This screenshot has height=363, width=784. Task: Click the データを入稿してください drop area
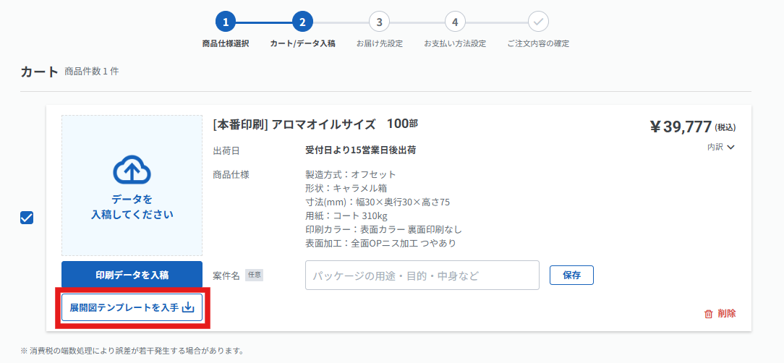(x=132, y=186)
